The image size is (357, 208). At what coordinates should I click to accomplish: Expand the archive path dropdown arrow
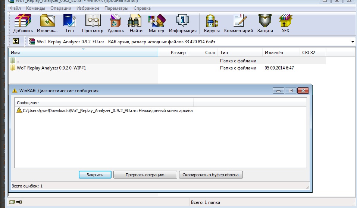click(353, 42)
